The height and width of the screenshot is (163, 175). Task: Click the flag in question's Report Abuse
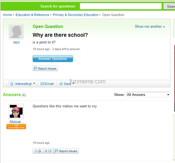(35, 68)
